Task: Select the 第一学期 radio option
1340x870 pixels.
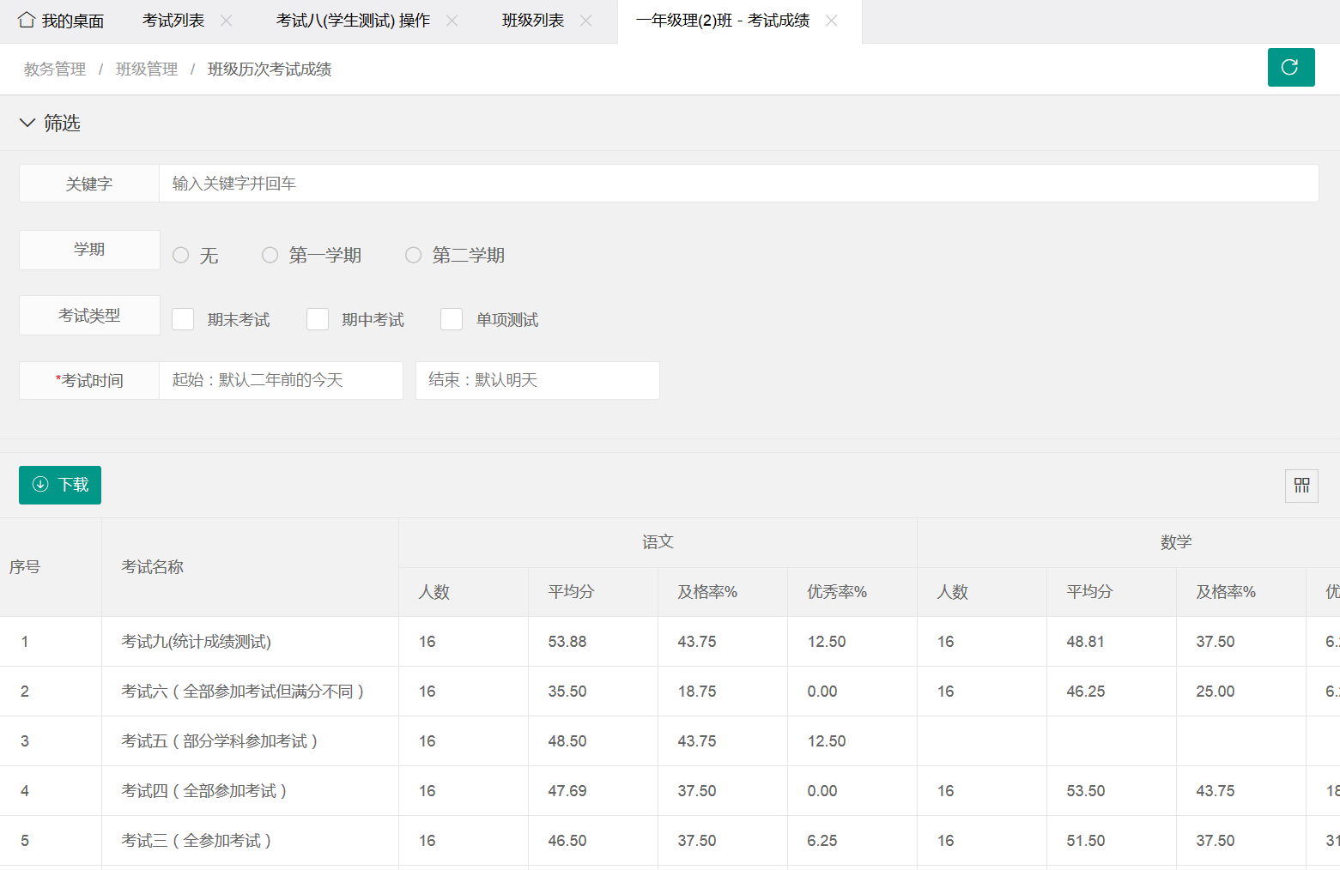Action: 270,256
